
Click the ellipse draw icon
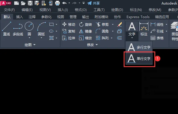51,31
